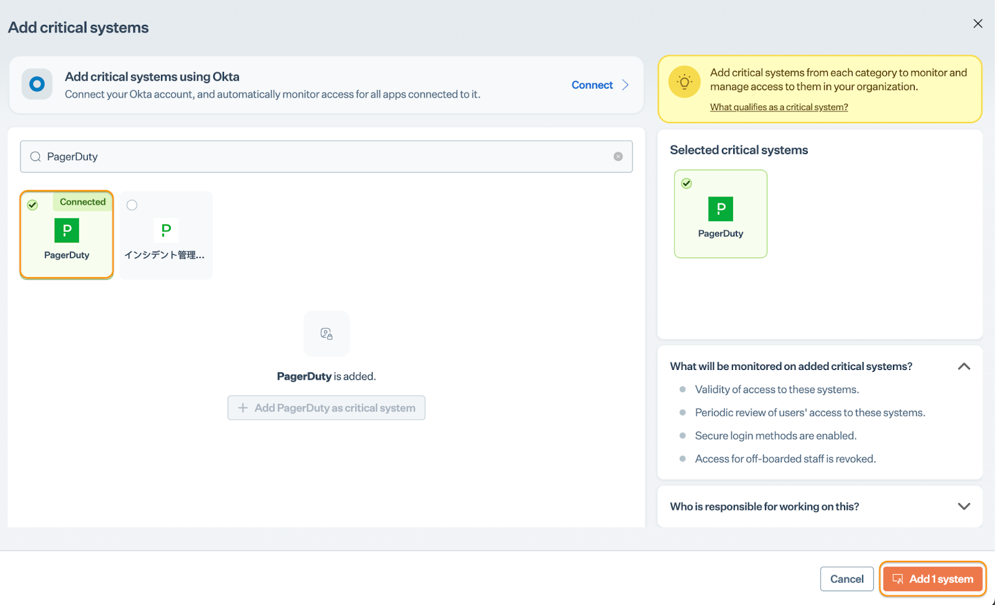This screenshot has height=605, width=995.
Task: Close the Add critical systems dialog
Action: [978, 24]
